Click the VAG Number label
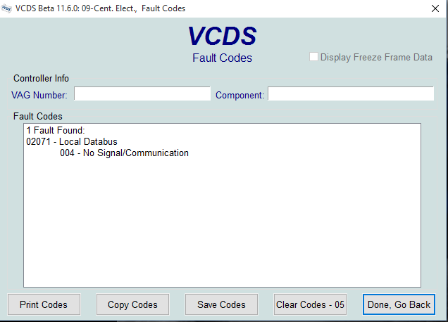Screen dimensions: 448x322 39,95
